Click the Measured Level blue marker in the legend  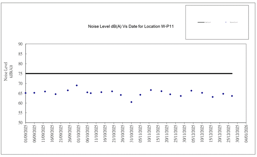[x=226, y=22]
